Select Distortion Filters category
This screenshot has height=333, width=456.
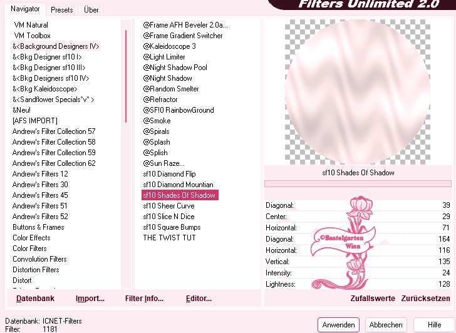(x=36, y=270)
